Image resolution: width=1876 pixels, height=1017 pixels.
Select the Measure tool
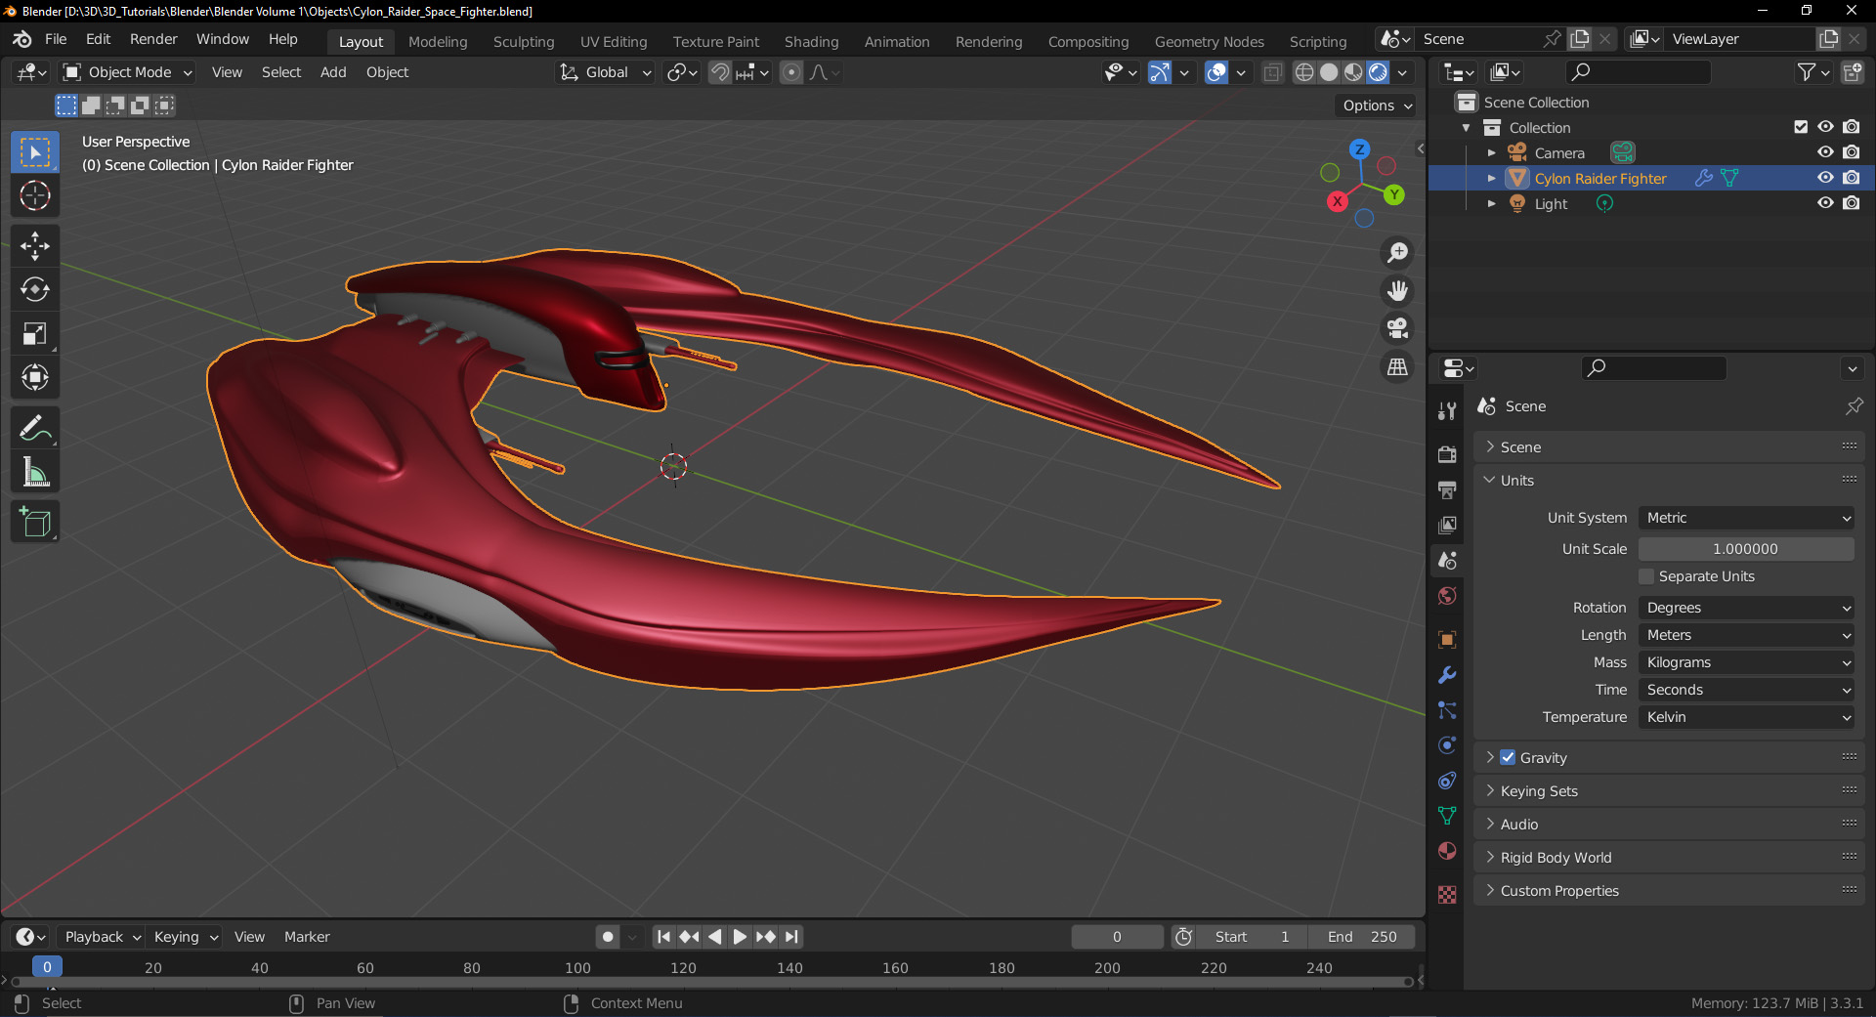tap(35, 473)
